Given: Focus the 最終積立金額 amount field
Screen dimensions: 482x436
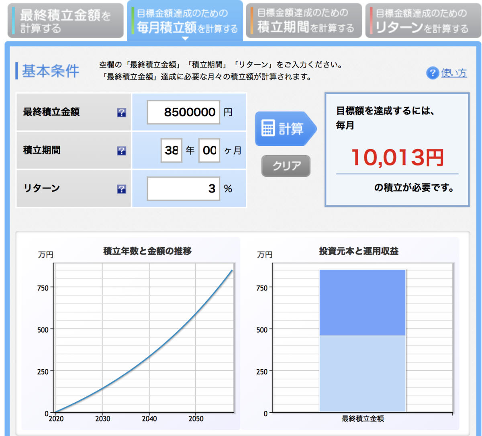Looking at the screenshot, I should tap(184, 112).
